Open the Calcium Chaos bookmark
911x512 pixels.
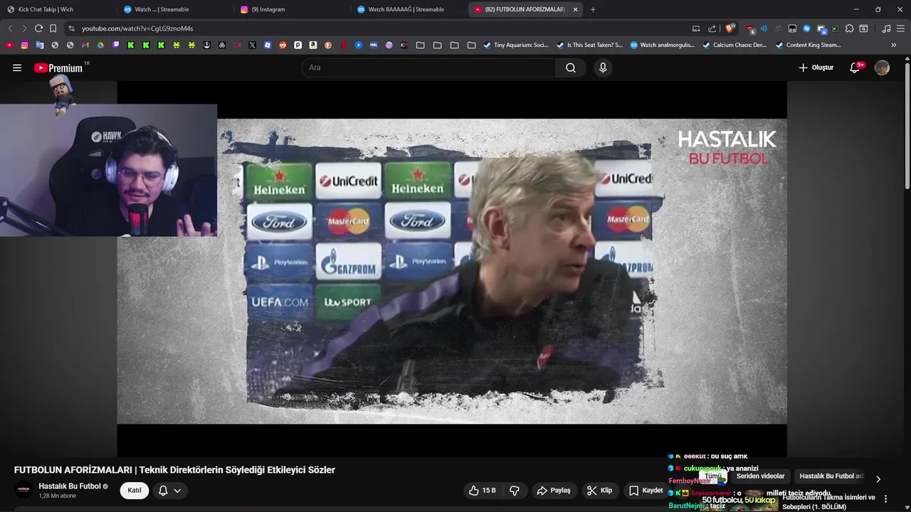734,45
